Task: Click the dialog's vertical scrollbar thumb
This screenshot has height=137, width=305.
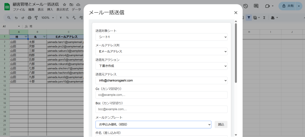Action: 236,53
